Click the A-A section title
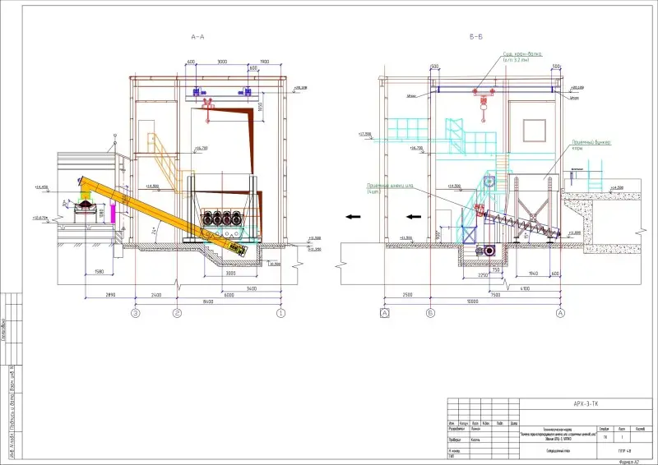The image size is (658, 465). click(197, 38)
